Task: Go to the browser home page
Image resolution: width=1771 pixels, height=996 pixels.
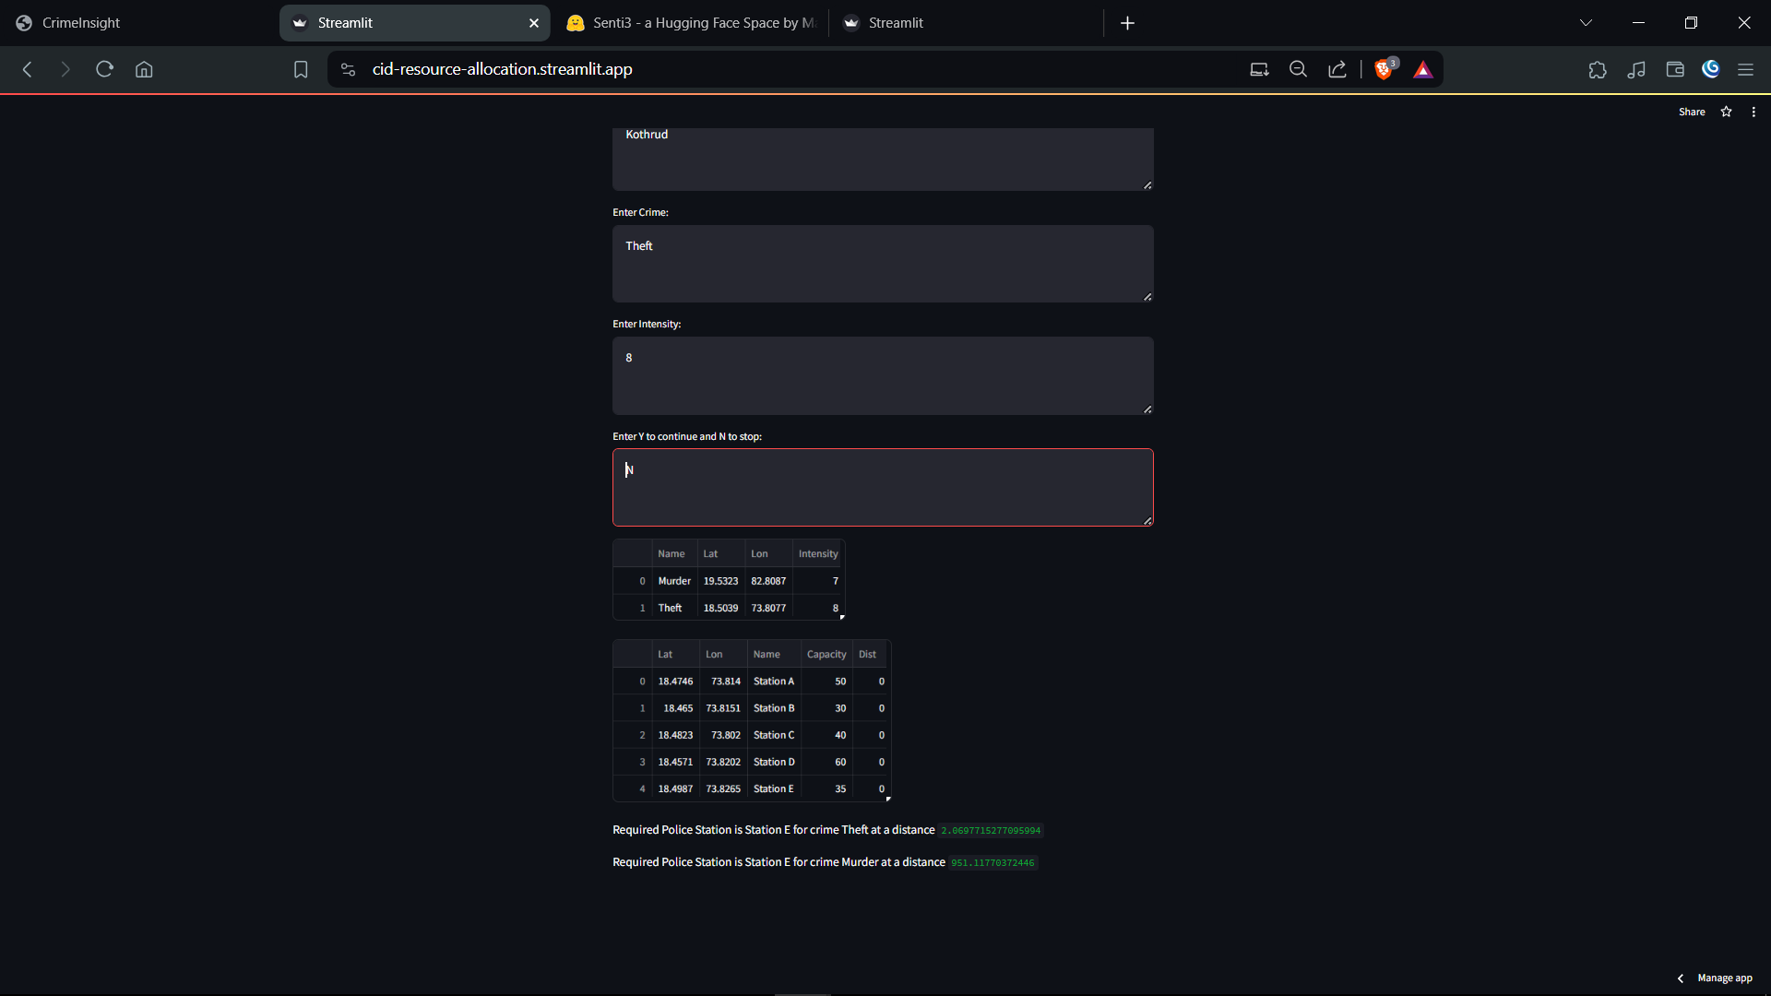Action: point(144,69)
